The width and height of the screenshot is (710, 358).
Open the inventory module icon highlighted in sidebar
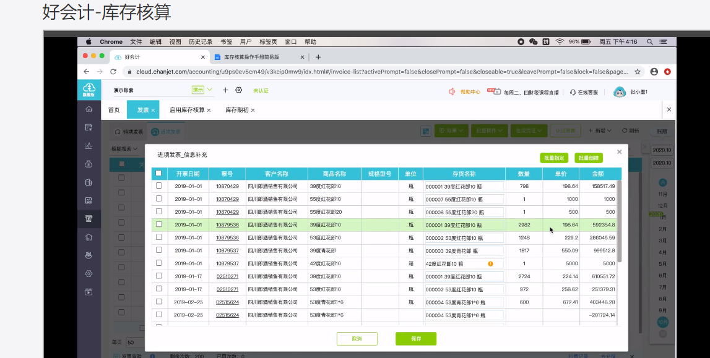pos(89,219)
